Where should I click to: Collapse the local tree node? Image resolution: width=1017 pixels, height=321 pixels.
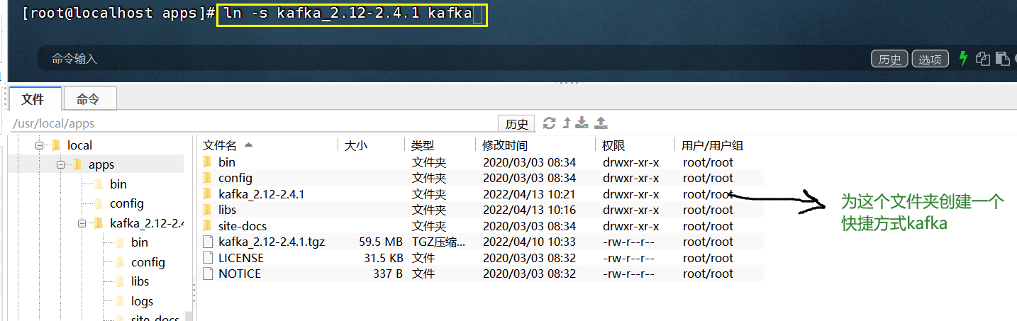point(39,145)
